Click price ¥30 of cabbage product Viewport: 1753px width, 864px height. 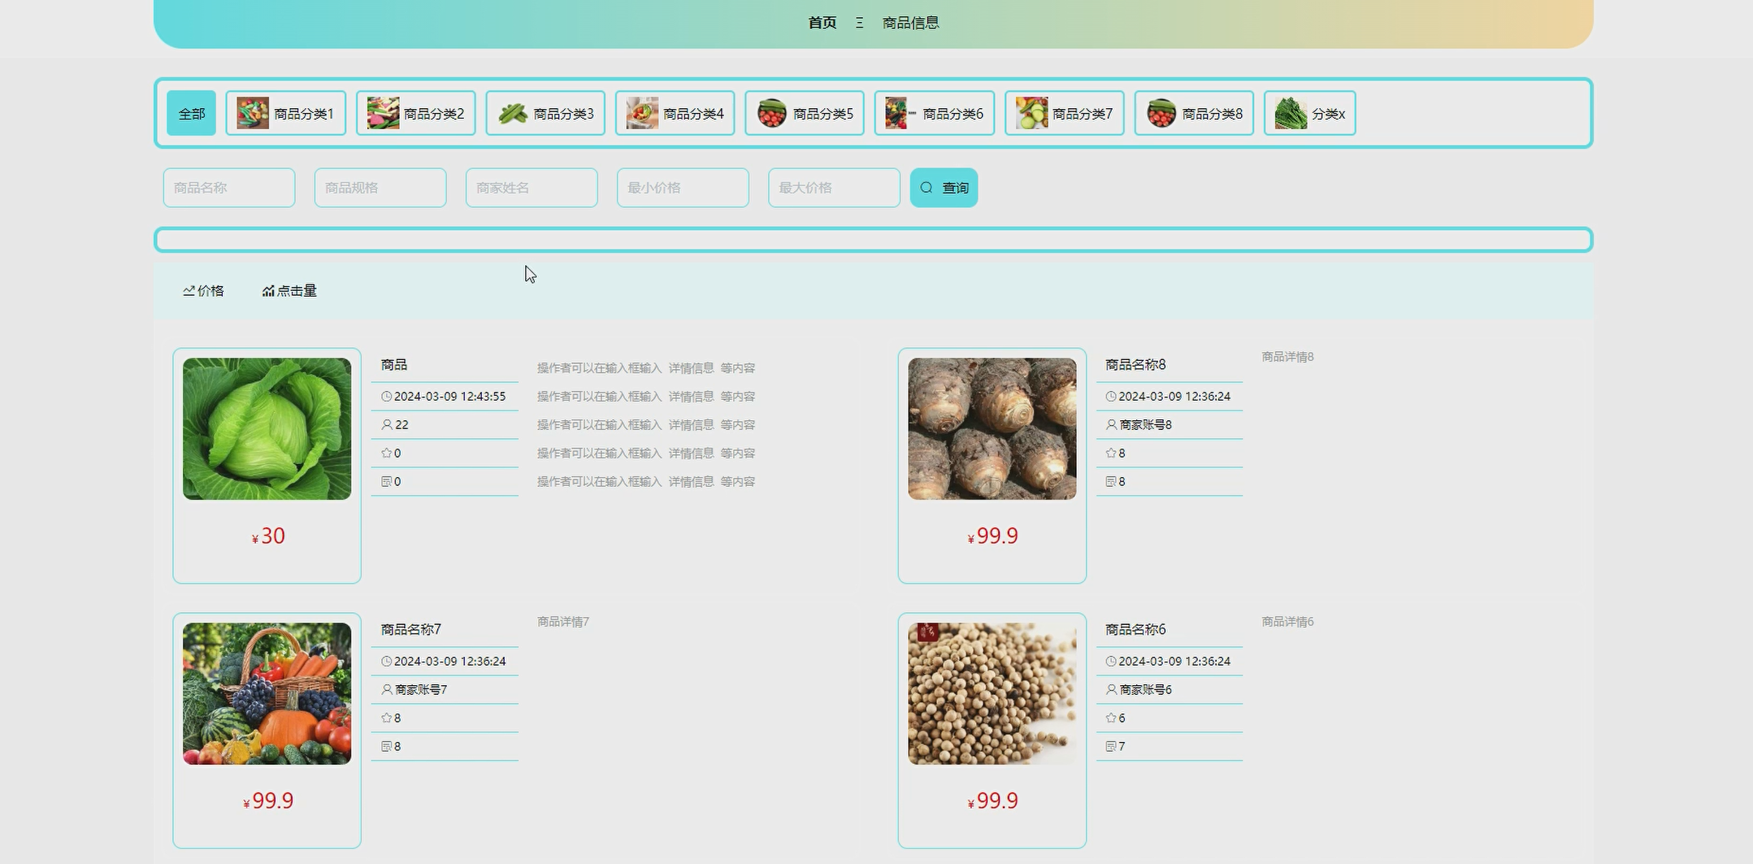pyautogui.click(x=268, y=536)
